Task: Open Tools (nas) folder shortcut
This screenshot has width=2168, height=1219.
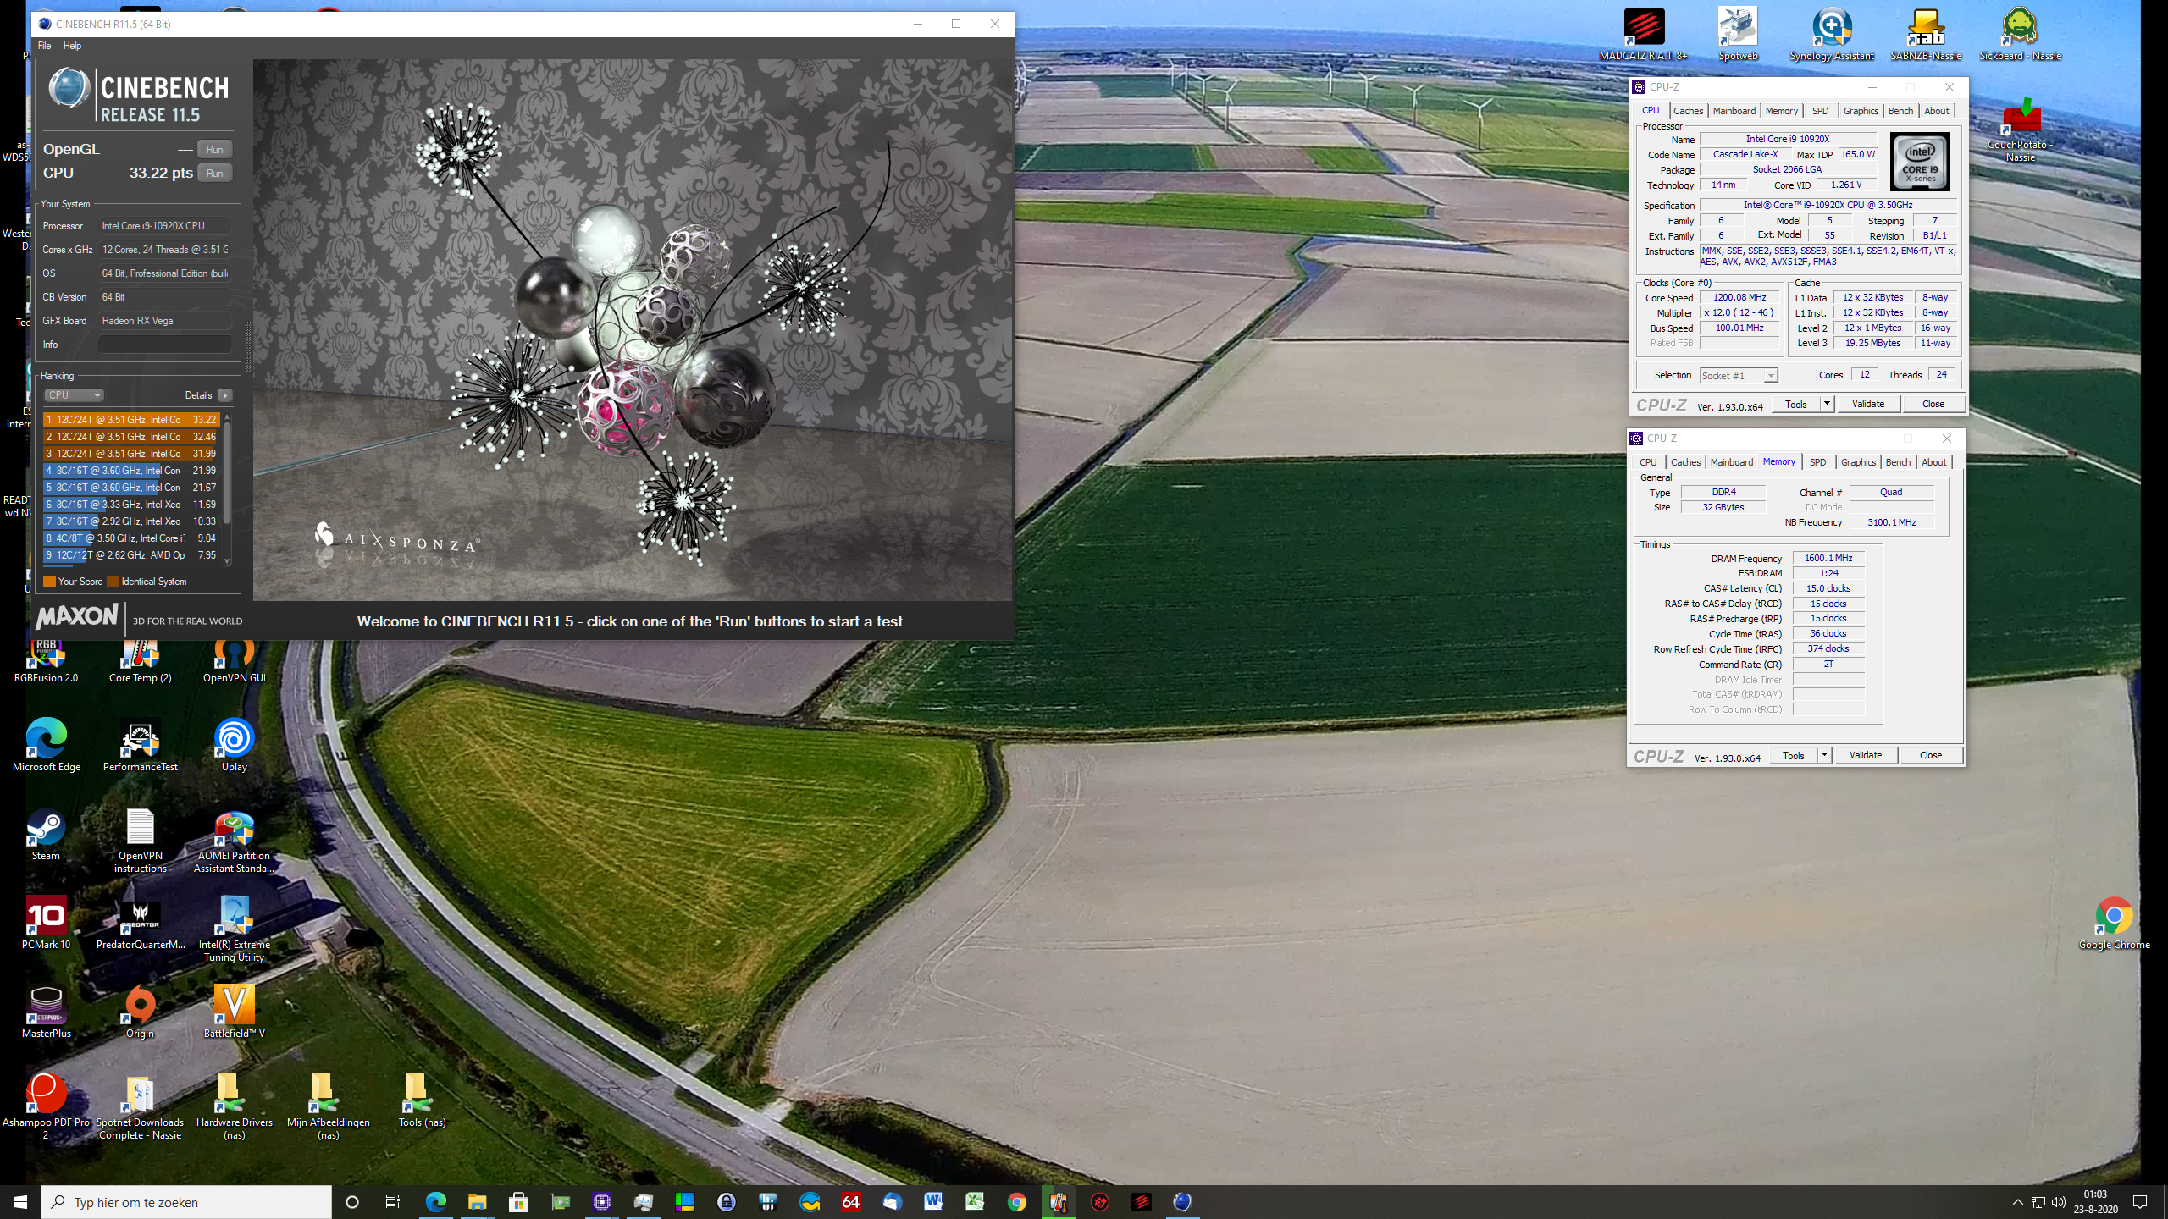Action: [422, 1100]
